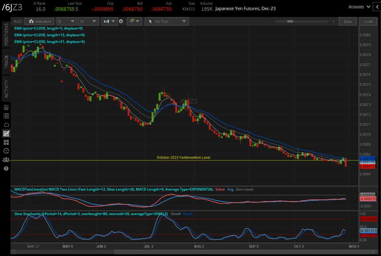
Task: Expand the D timeframe dropdown
Action: pos(67,22)
